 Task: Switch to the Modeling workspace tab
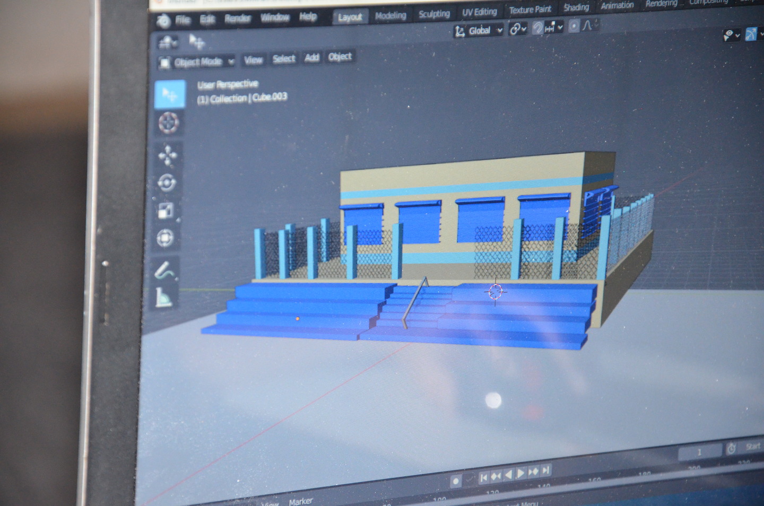coord(390,15)
